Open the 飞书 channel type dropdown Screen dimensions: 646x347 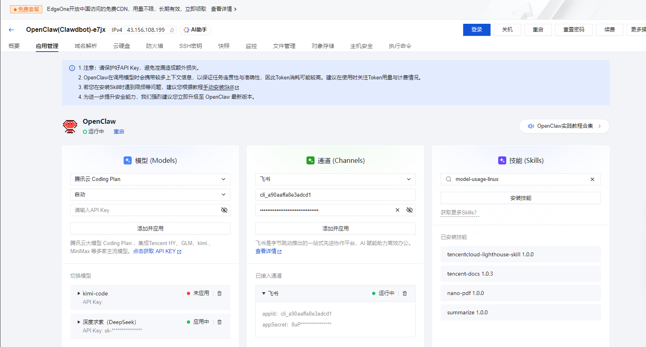pos(335,179)
